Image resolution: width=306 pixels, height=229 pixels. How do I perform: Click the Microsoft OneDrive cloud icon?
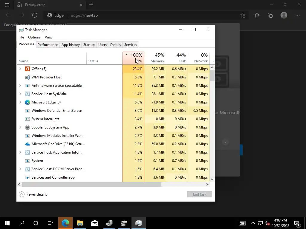pos(27,144)
